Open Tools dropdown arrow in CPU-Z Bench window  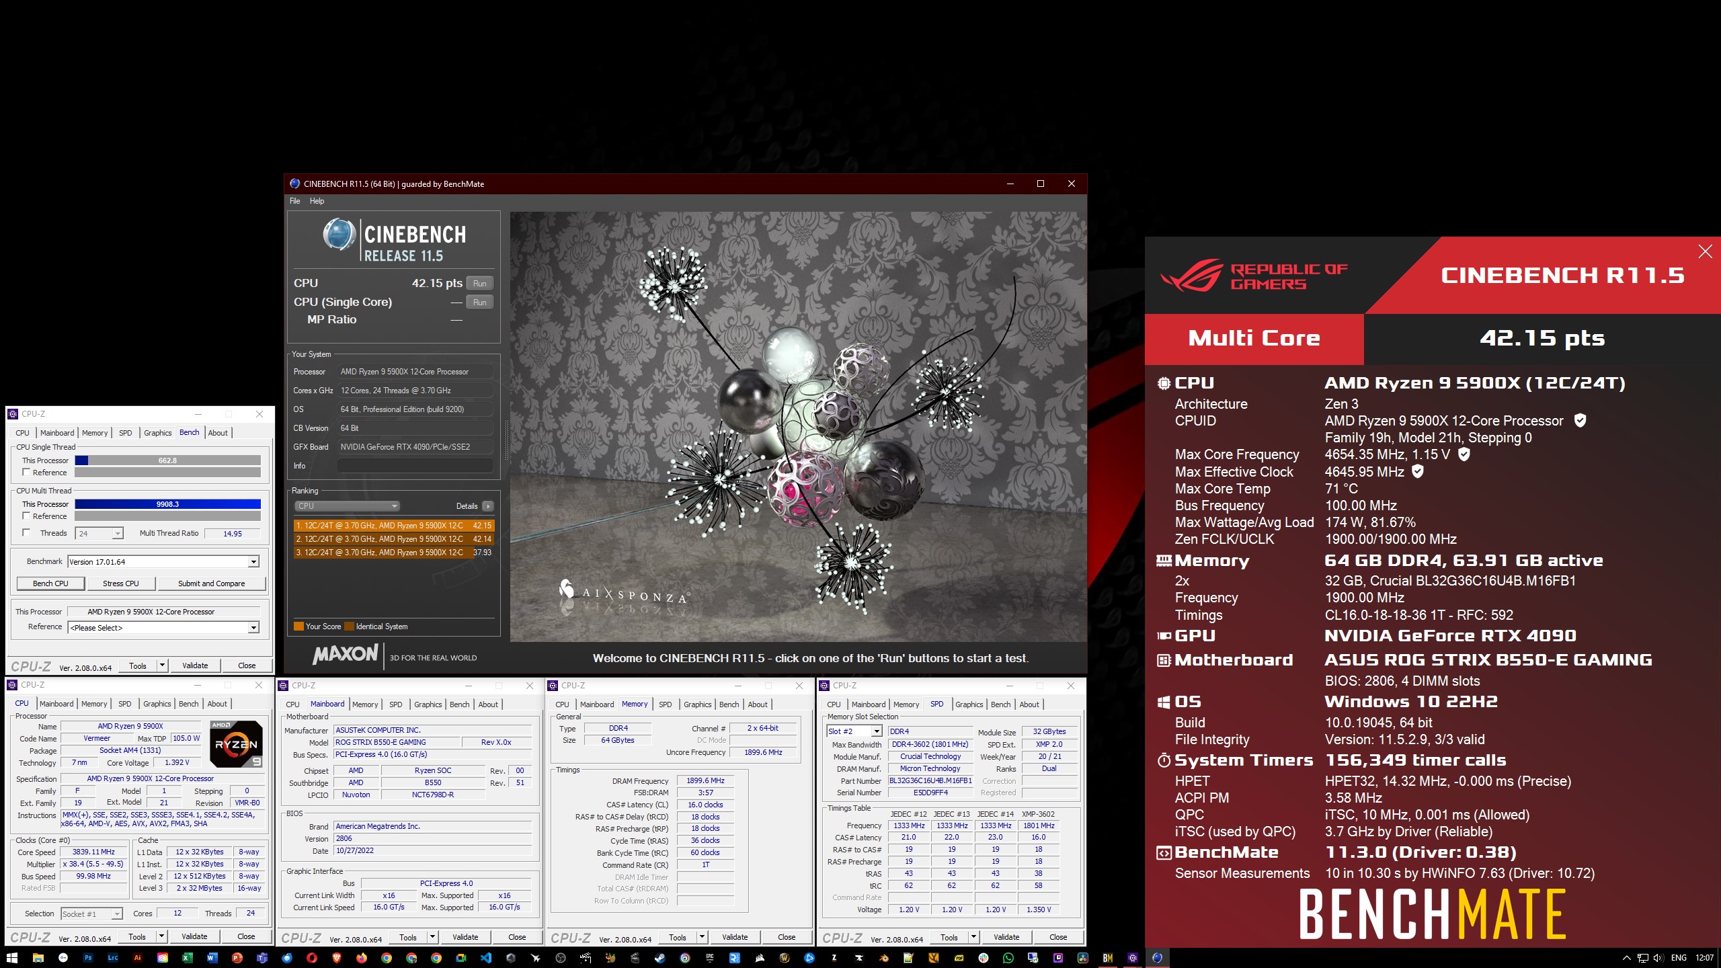coord(162,665)
